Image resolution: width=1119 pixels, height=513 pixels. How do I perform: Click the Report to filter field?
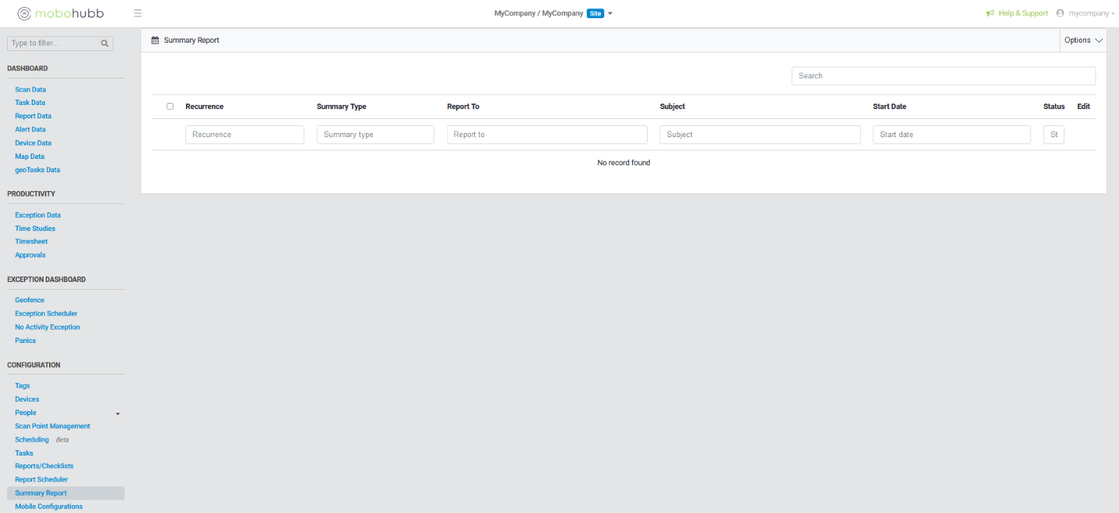tap(547, 134)
